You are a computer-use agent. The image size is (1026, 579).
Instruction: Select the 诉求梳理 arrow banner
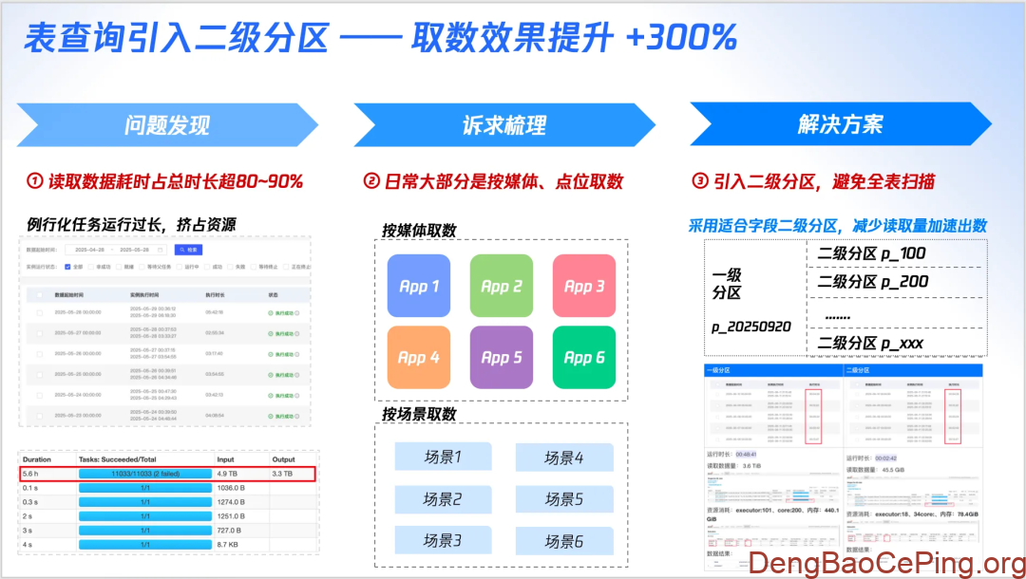click(503, 125)
